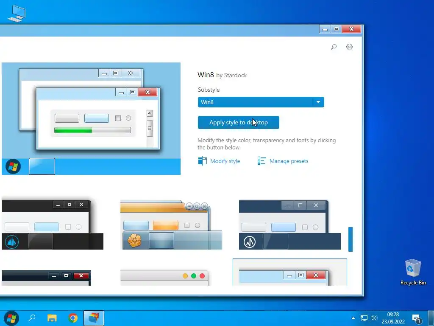Open the Modify style link
This screenshot has height=326, width=434.
click(225, 161)
